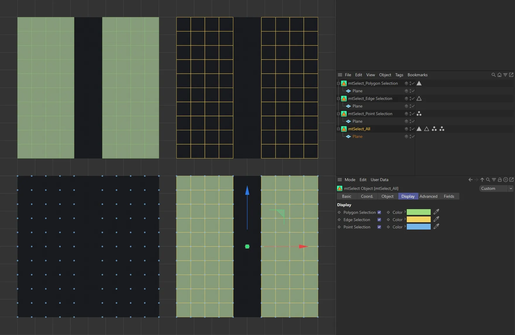The height and width of the screenshot is (335, 515).
Task: Open the search icon in the Object Manager
Action: coord(494,75)
